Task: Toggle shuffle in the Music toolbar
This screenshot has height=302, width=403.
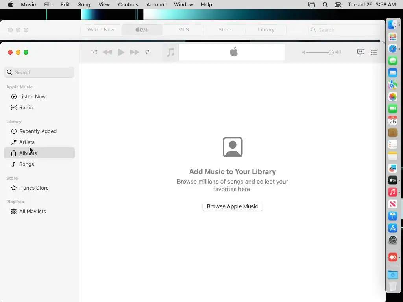Action: [x=94, y=52]
